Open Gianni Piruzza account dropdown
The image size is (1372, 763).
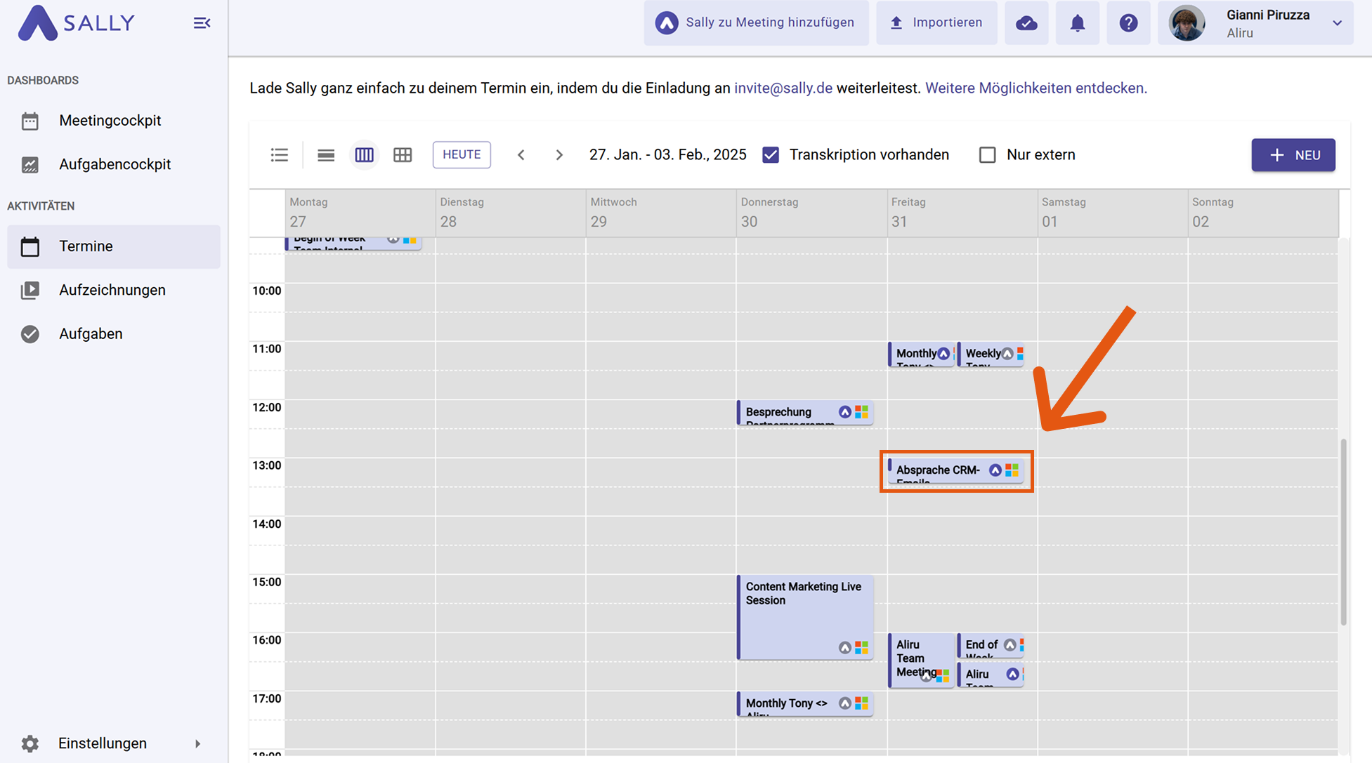(1337, 23)
